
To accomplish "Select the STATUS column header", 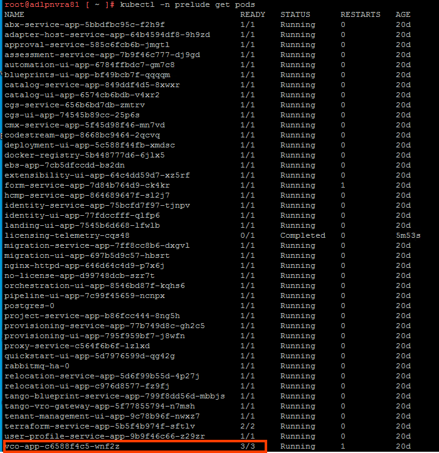I will pyautogui.click(x=295, y=14).
